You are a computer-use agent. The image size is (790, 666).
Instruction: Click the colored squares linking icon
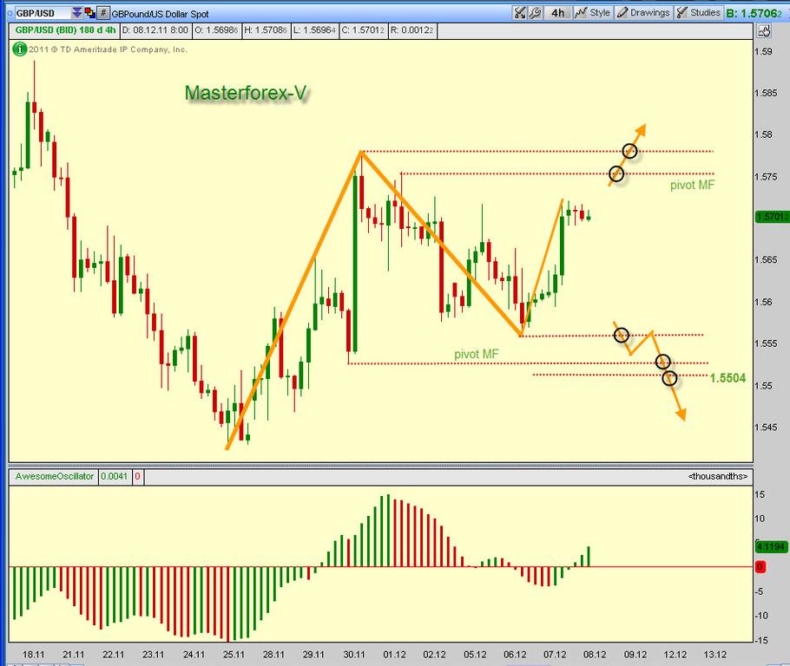coord(89,13)
